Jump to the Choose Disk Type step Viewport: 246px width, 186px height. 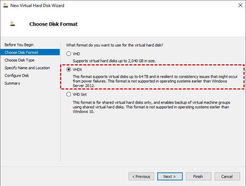tap(20, 60)
